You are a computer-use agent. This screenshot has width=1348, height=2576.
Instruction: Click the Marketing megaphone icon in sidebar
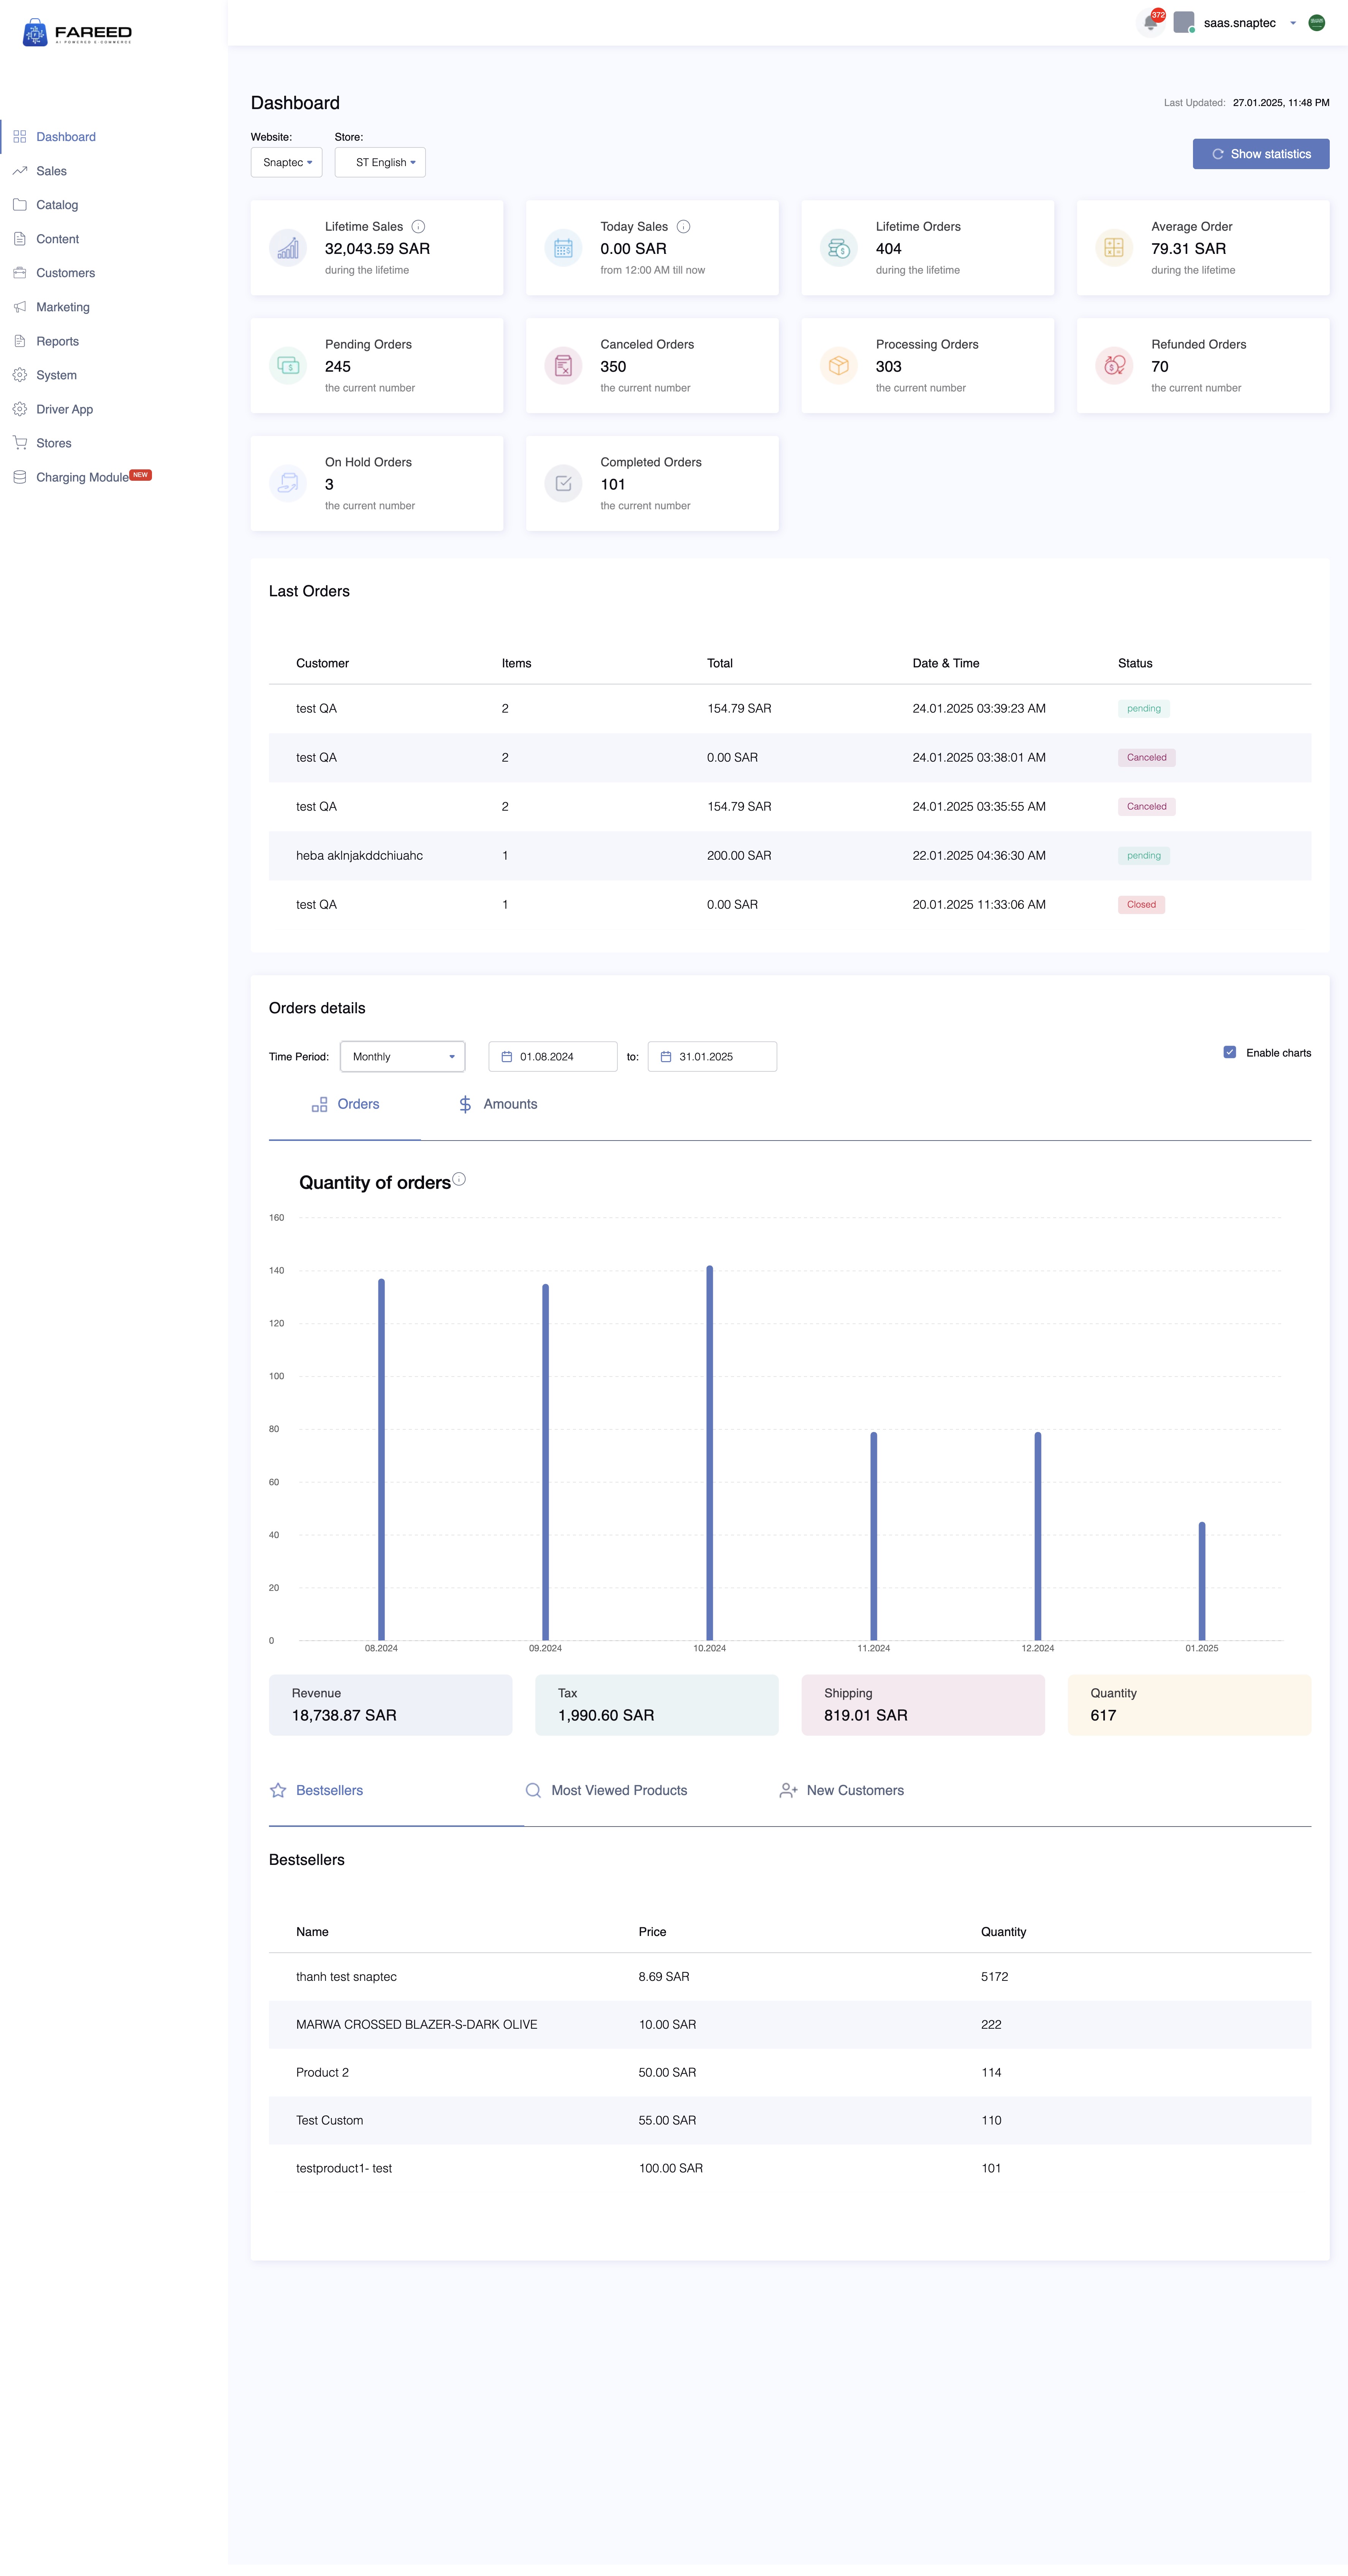pos(20,307)
